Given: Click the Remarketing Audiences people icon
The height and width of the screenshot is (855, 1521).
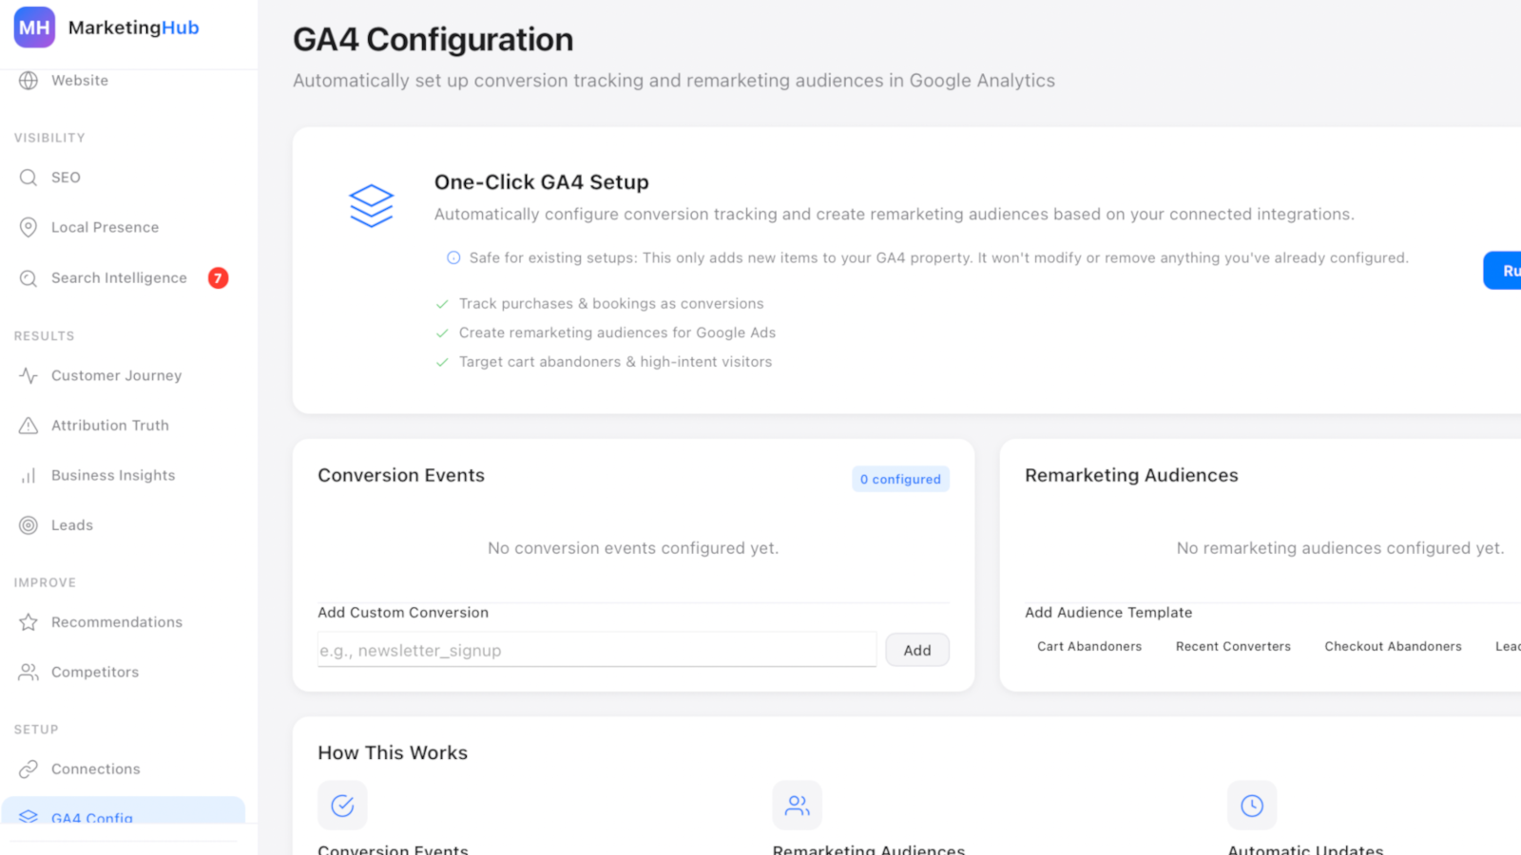Looking at the screenshot, I should coord(797,805).
